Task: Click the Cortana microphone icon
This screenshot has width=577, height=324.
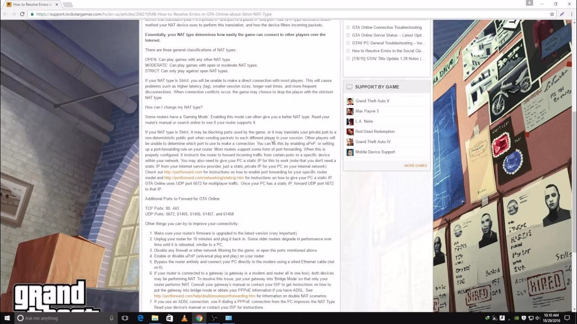Action: click(112, 318)
